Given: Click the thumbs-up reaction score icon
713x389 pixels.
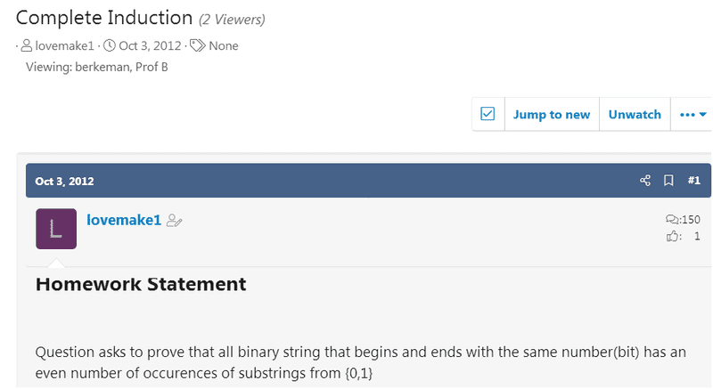Looking at the screenshot, I should [x=672, y=237].
